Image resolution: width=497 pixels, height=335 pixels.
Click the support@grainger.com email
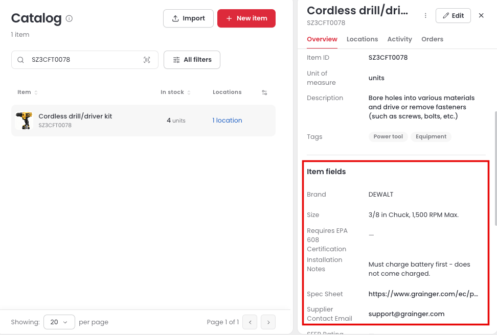[x=406, y=314]
